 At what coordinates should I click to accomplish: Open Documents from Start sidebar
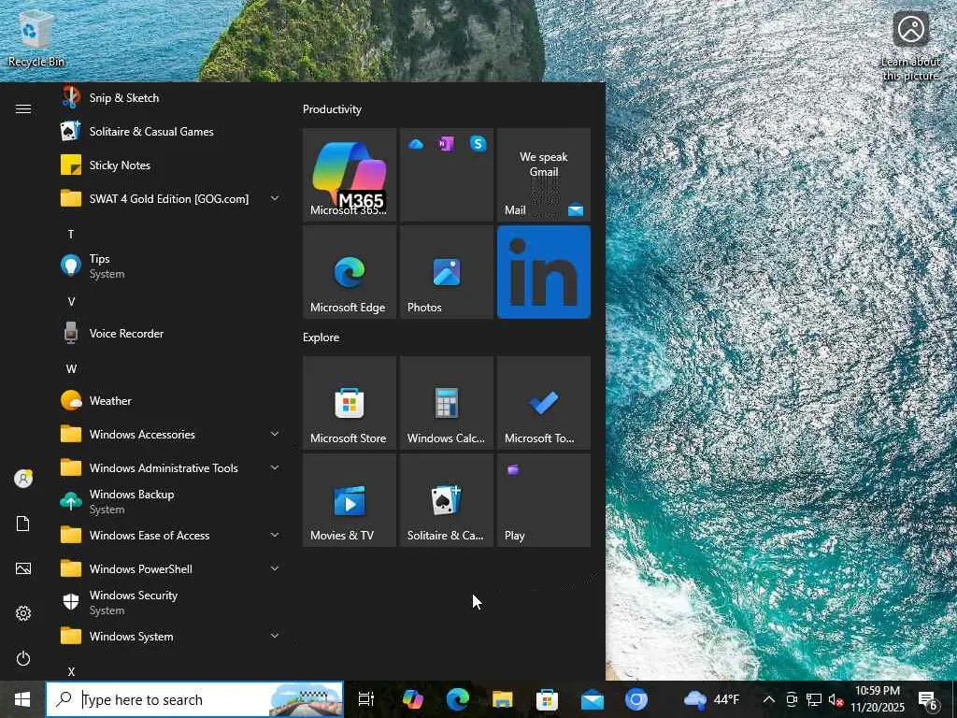pos(23,524)
